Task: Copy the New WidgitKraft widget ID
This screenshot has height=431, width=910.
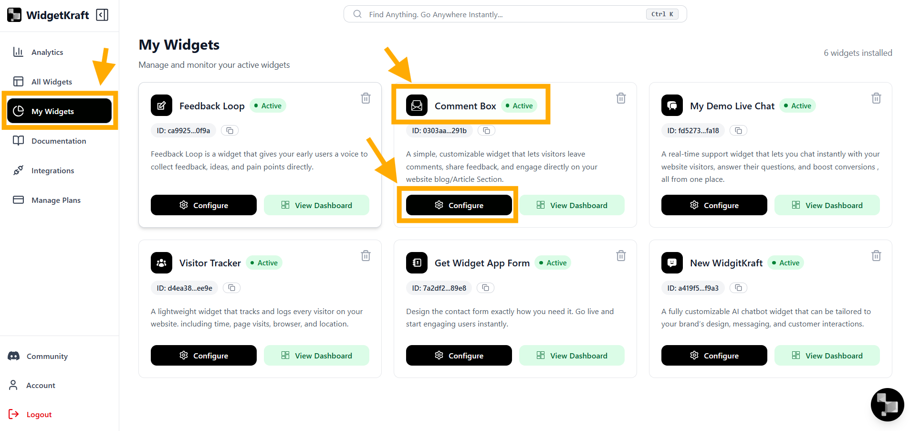Action: click(739, 288)
